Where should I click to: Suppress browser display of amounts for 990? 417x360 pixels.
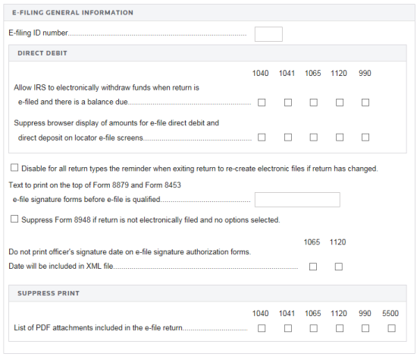point(365,137)
